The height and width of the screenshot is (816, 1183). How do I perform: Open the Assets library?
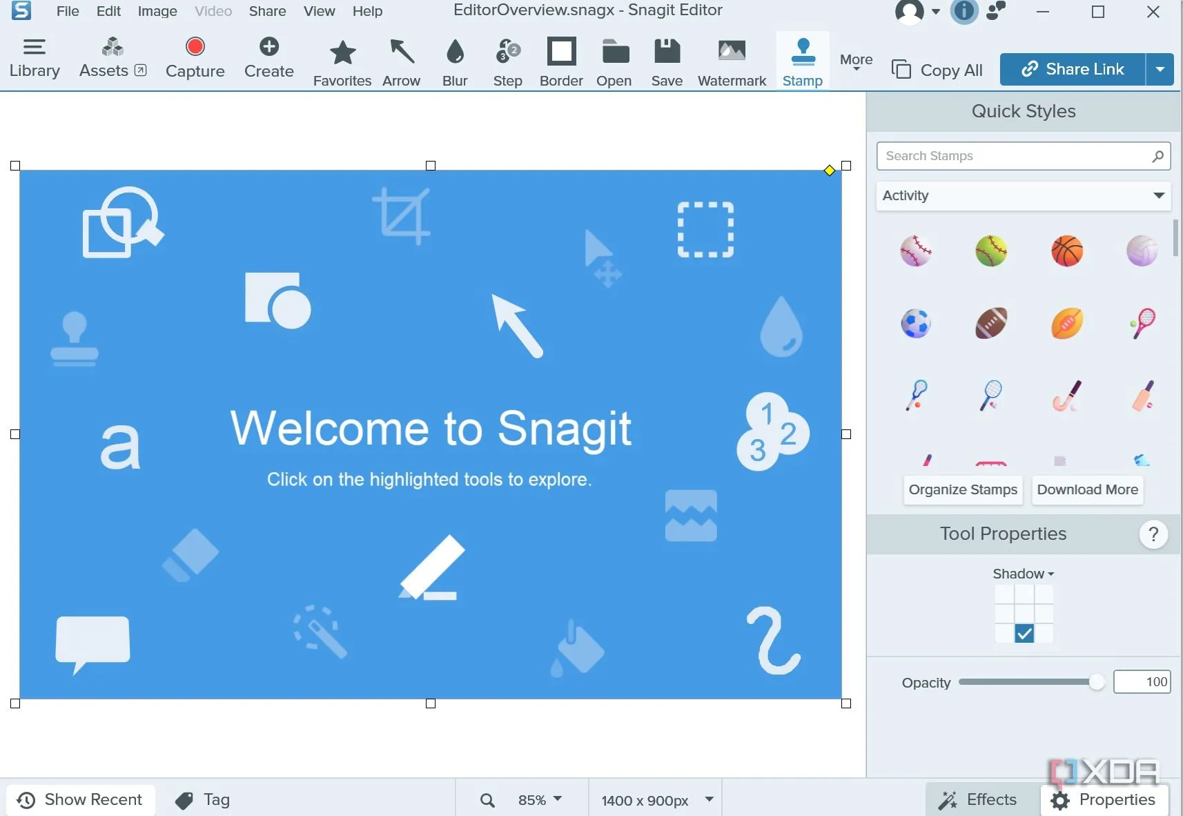click(x=113, y=59)
